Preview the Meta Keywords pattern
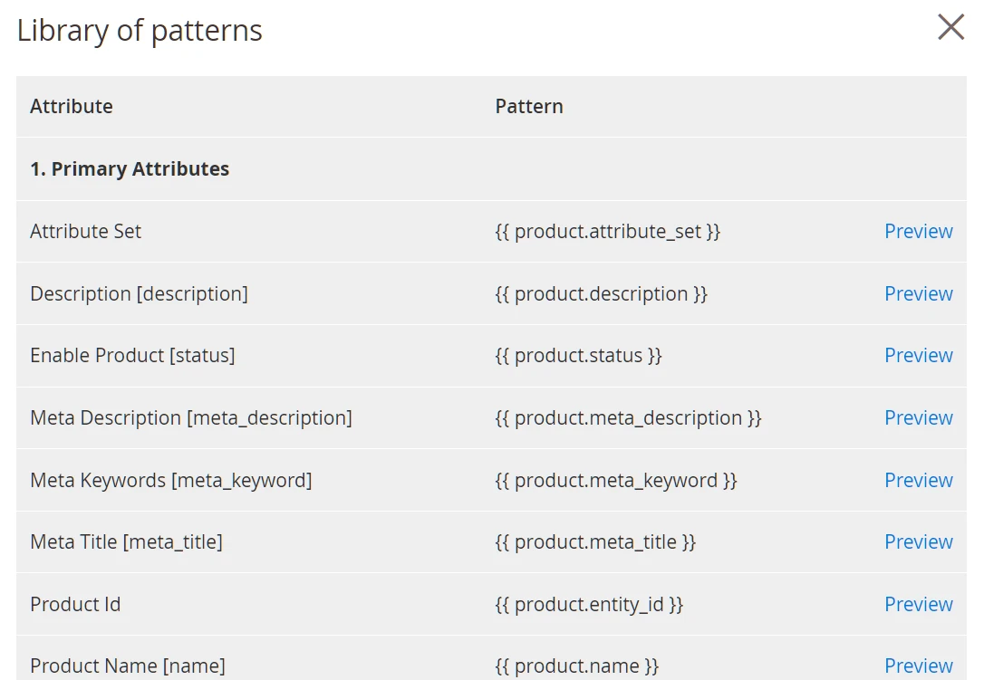Viewport: 984px width, 680px height. (918, 480)
